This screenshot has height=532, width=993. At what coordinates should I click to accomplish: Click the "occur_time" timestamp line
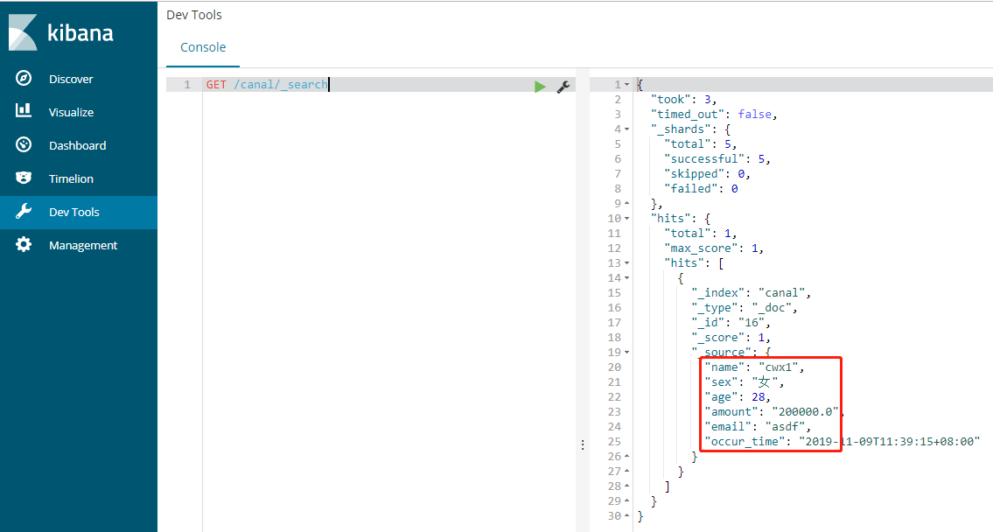coord(843,441)
